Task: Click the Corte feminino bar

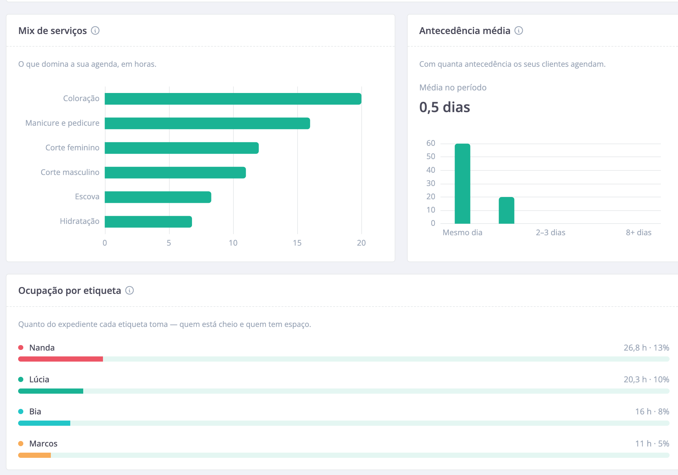Action: (x=182, y=148)
